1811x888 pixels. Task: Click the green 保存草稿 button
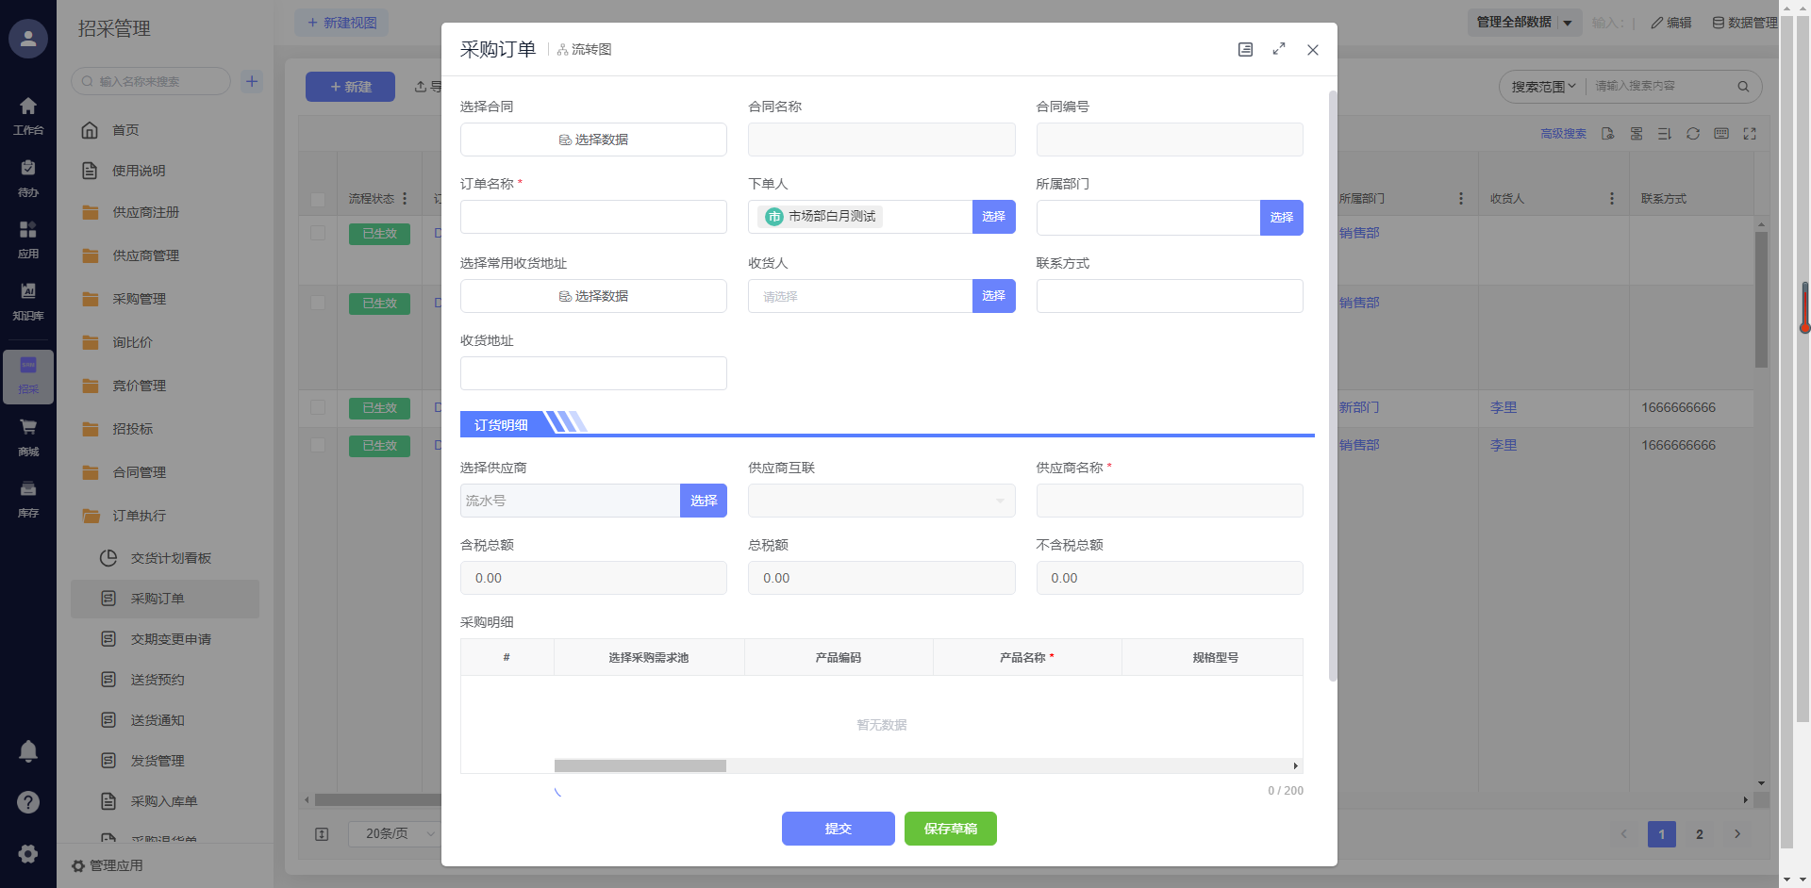click(x=950, y=829)
